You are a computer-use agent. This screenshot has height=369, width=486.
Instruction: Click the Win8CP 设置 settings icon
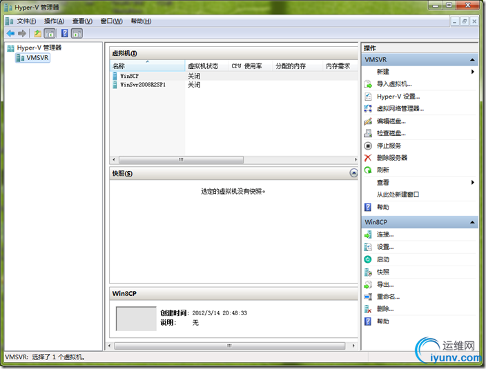point(368,247)
